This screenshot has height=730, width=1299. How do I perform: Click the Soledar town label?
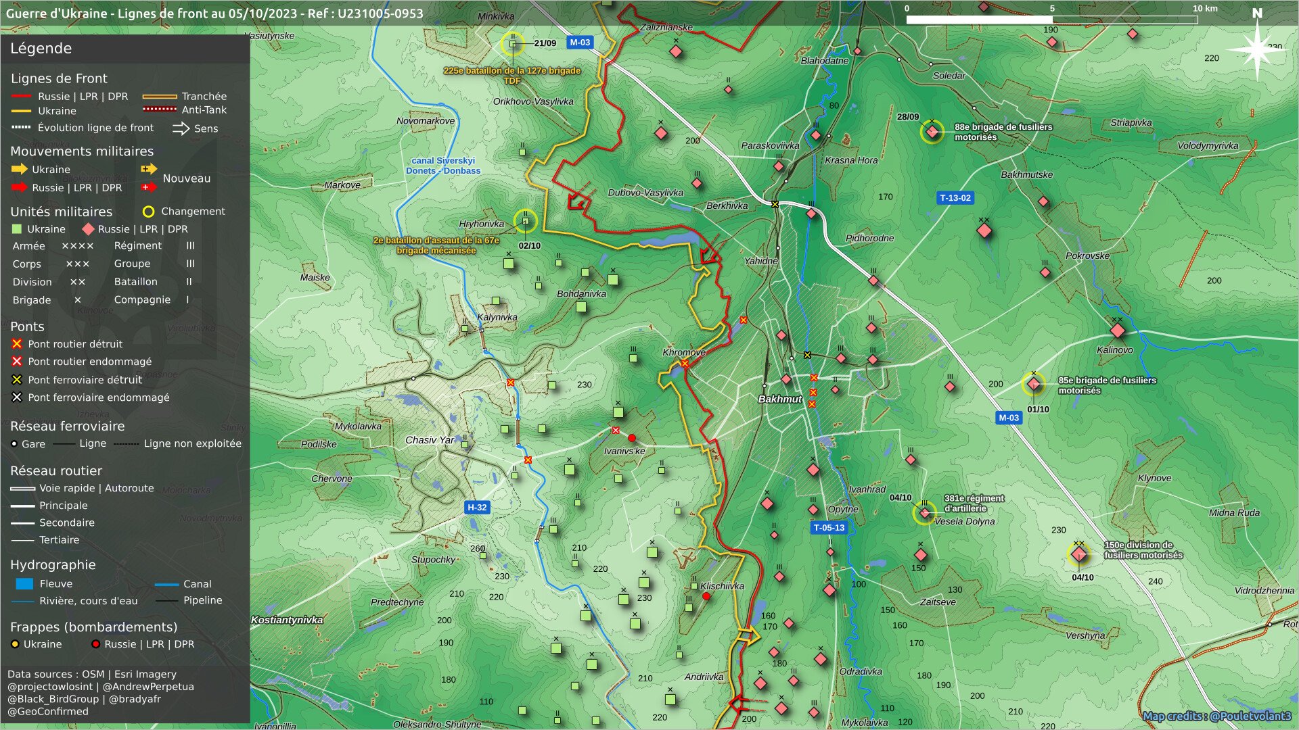(949, 76)
